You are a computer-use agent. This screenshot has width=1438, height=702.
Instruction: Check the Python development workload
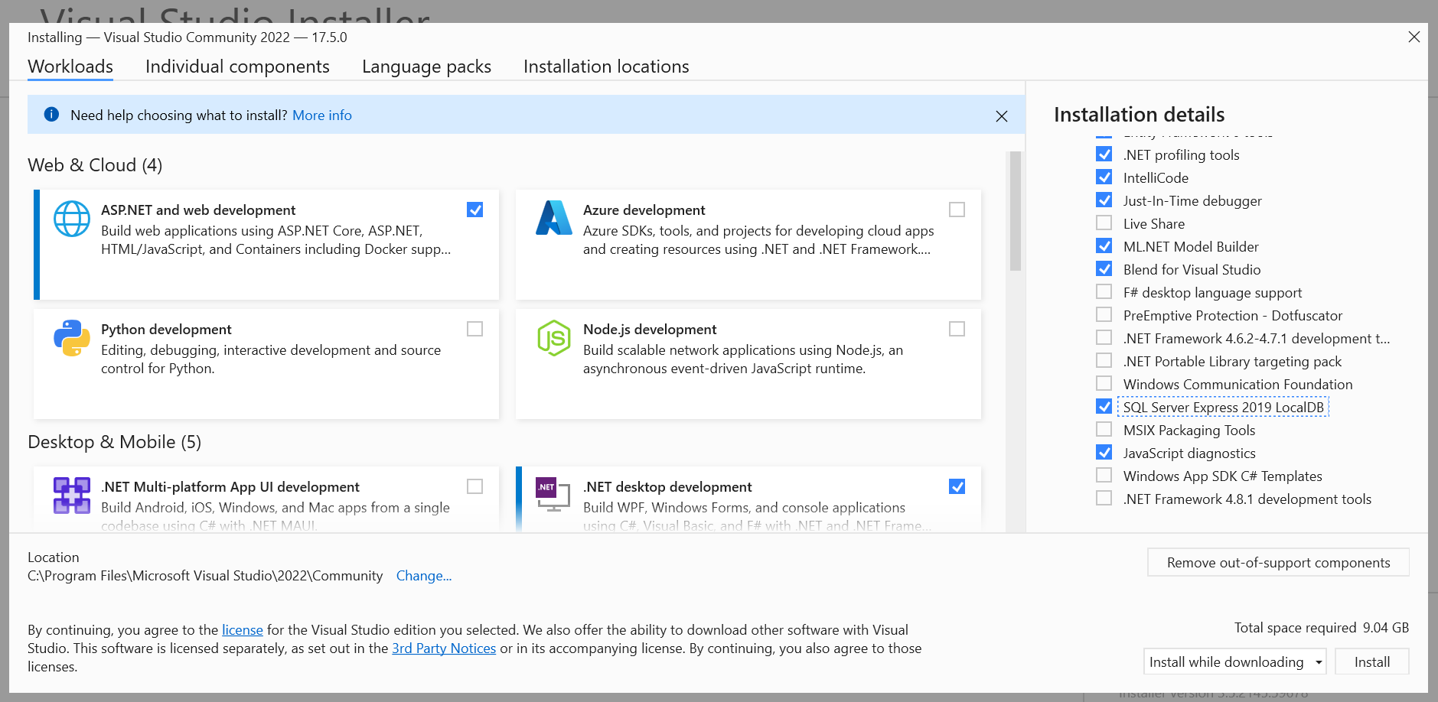click(475, 329)
